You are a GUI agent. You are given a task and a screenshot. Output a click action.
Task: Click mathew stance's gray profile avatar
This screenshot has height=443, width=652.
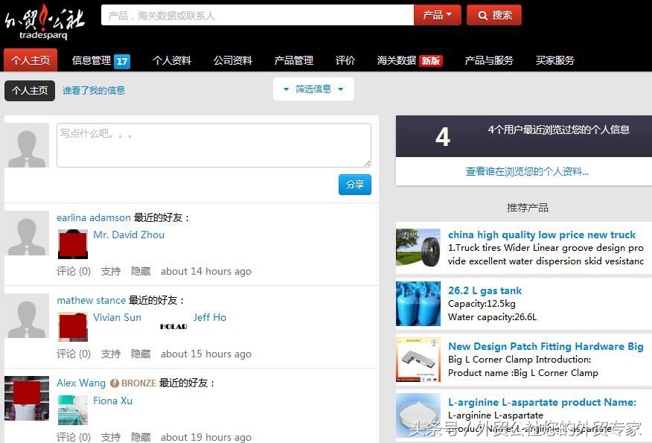pos(27,316)
